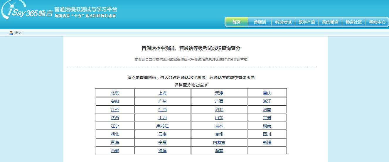
Task: Open the 普通话 navigation tab
Action: (x=260, y=22)
